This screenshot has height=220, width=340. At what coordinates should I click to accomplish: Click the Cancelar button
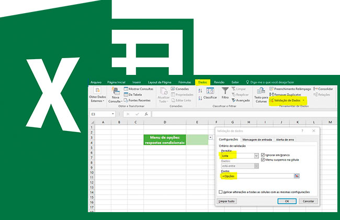(308, 201)
